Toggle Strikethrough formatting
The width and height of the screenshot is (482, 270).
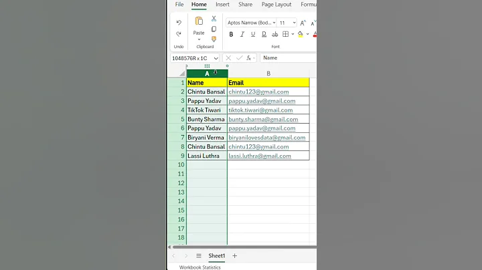(275, 34)
